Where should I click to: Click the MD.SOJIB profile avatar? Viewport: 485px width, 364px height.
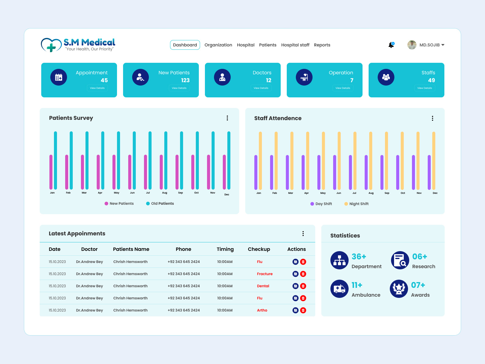pyautogui.click(x=412, y=45)
